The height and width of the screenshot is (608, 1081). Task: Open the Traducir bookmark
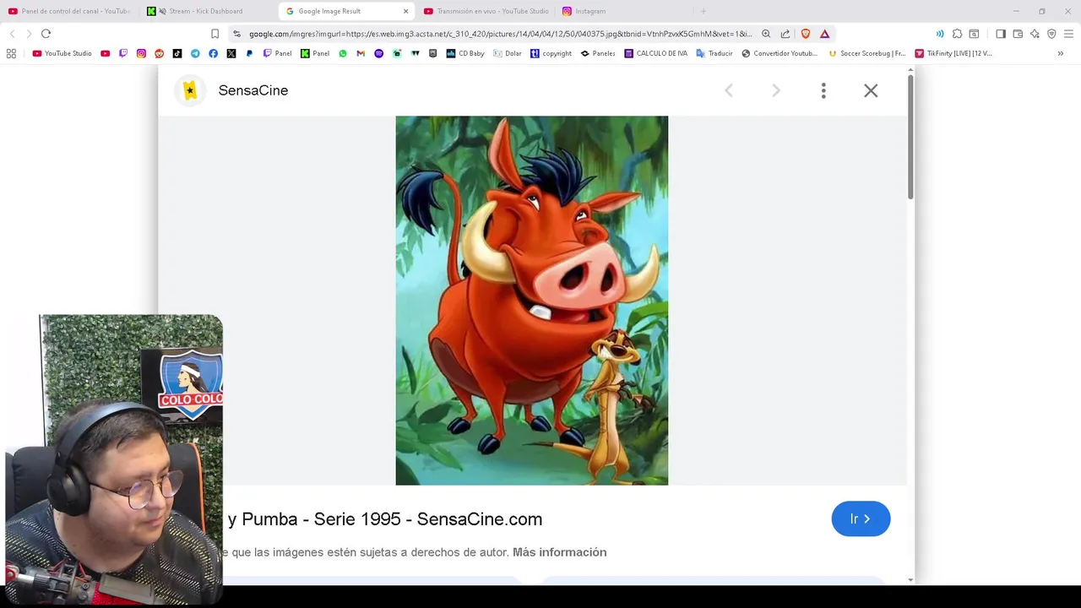pos(714,53)
